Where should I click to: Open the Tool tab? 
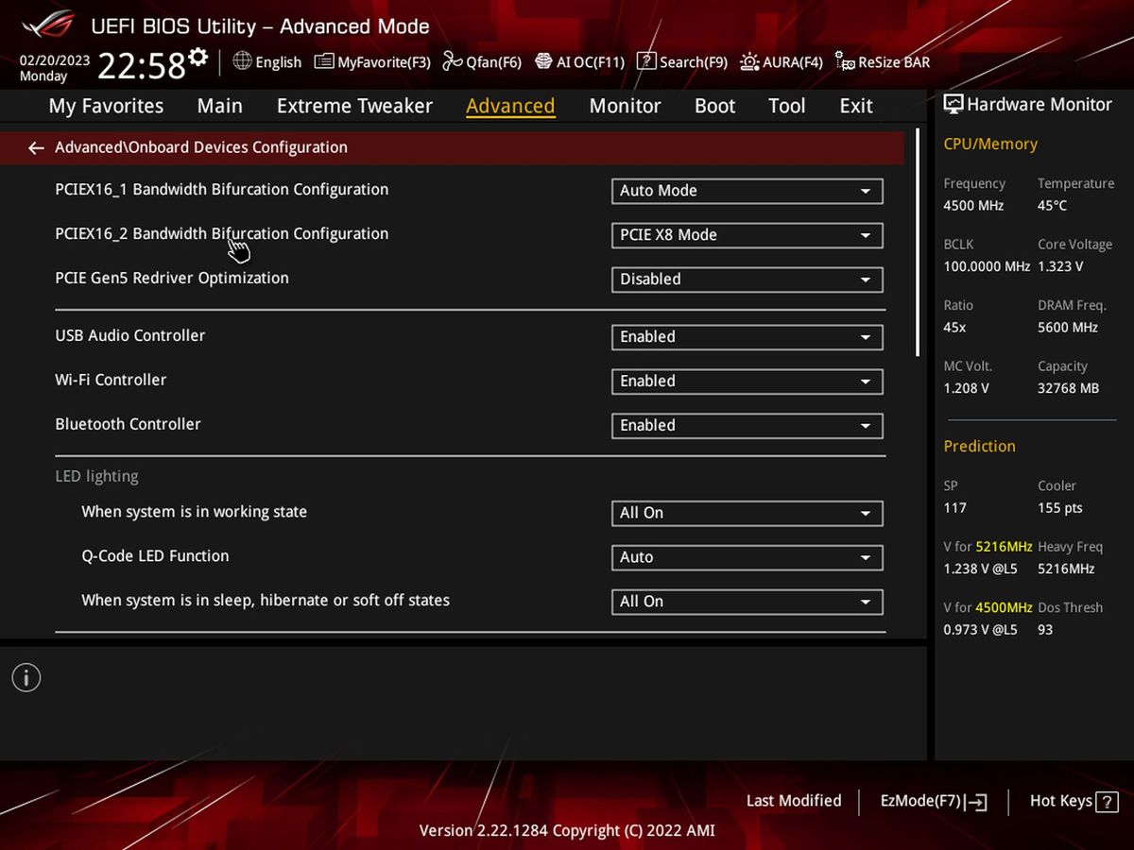point(787,106)
